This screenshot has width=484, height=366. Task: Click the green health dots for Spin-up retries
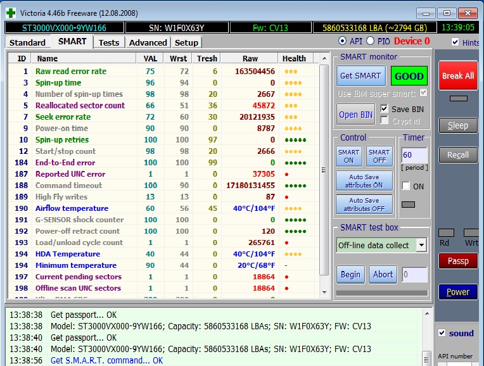(295, 140)
